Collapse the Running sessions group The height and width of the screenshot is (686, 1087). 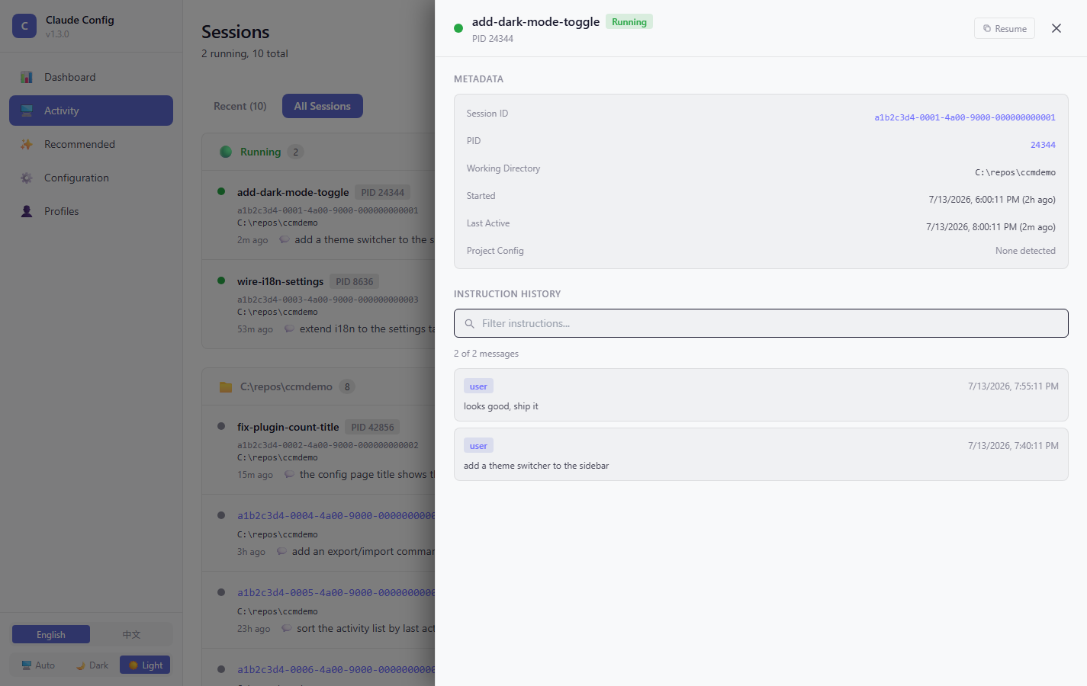pyautogui.click(x=319, y=152)
